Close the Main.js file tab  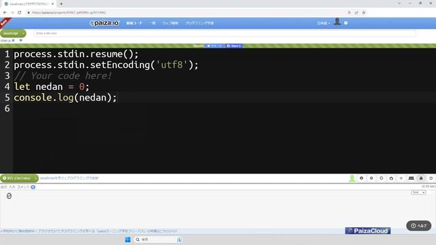[x=13, y=41]
